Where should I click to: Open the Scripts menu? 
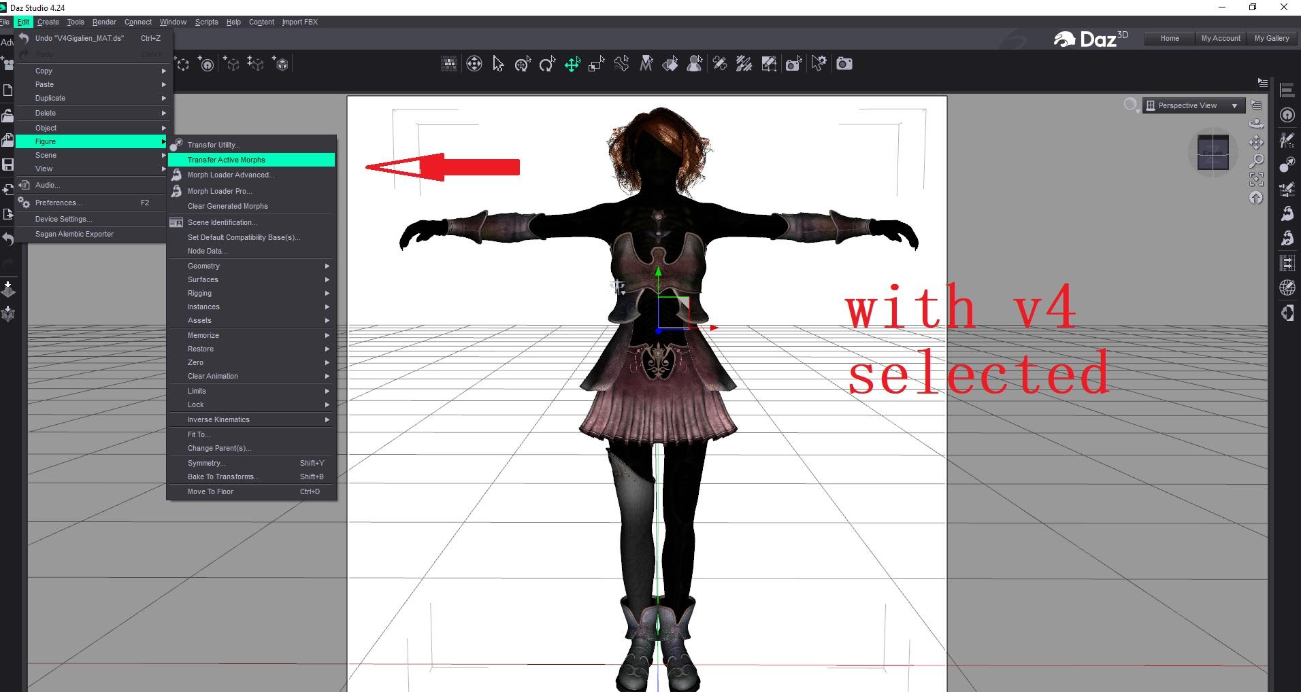pyautogui.click(x=206, y=22)
